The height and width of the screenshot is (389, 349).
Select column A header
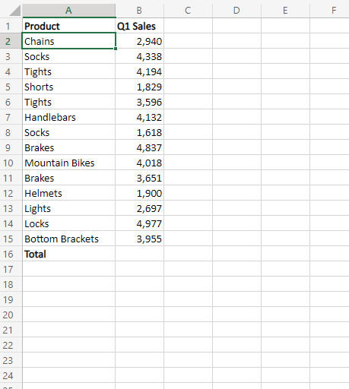coord(68,11)
